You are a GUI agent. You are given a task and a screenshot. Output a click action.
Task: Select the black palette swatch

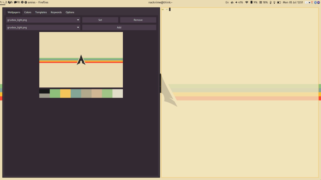pyautogui.click(x=44, y=91)
